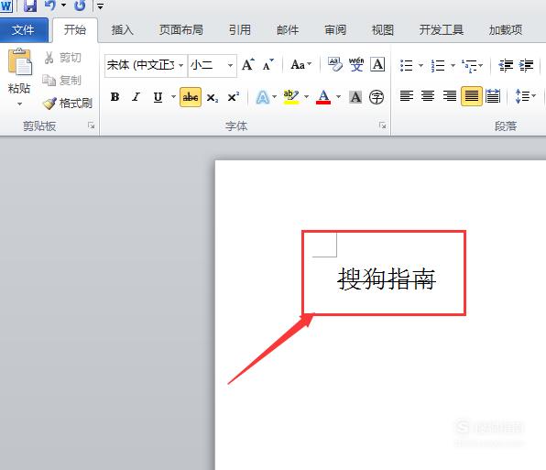Switch to the 审阅 Review tab
The width and height of the screenshot is (546, 470).
pyautogui.click(x=335, y=30)
